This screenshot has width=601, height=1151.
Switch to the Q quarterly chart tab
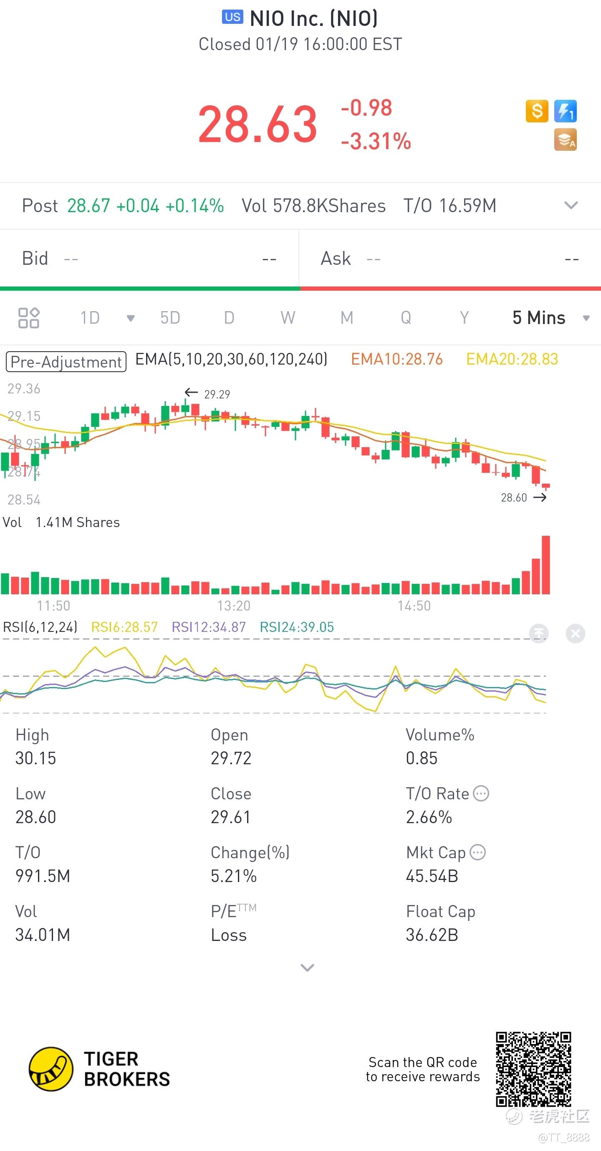[406, 318]
